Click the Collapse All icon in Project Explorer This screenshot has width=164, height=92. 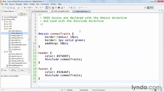tap(18, 14)
